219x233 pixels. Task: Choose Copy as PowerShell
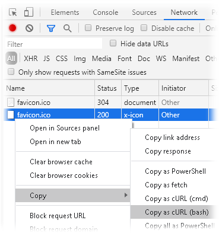[x=176, y=171]
